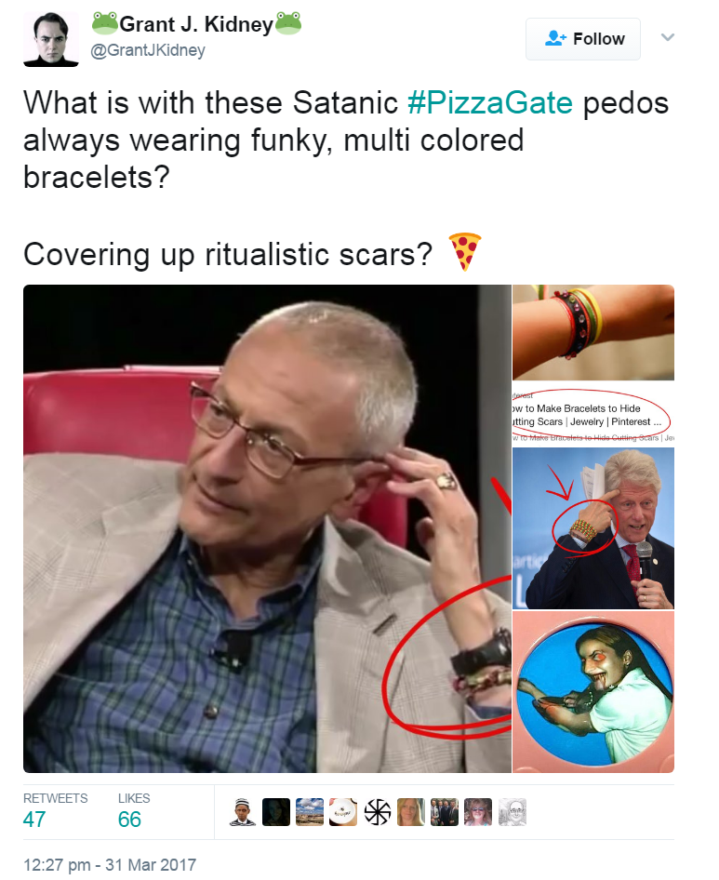
Task: Open the @GrantJKidney handle link
Action: [x=148, y=50]
